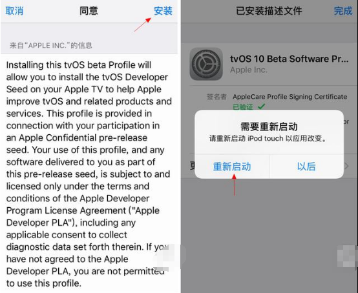Click the 已安装描述文件 header title
Viewport: 358px width, 293px height.
pos(269,11)
